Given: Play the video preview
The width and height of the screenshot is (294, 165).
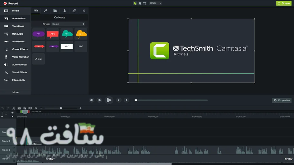Looking at the screenshot, I should pos(109,100).
